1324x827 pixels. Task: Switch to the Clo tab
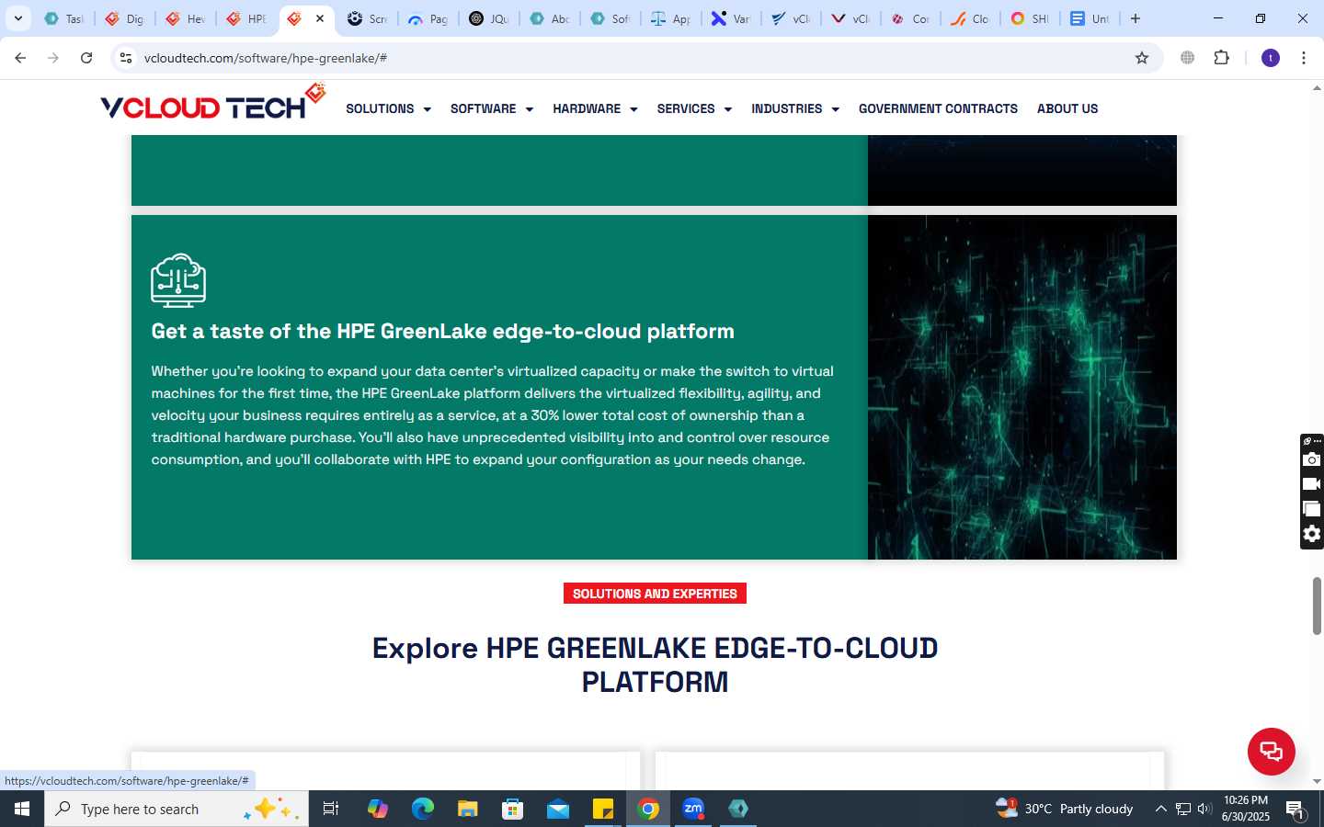(970, 18)
